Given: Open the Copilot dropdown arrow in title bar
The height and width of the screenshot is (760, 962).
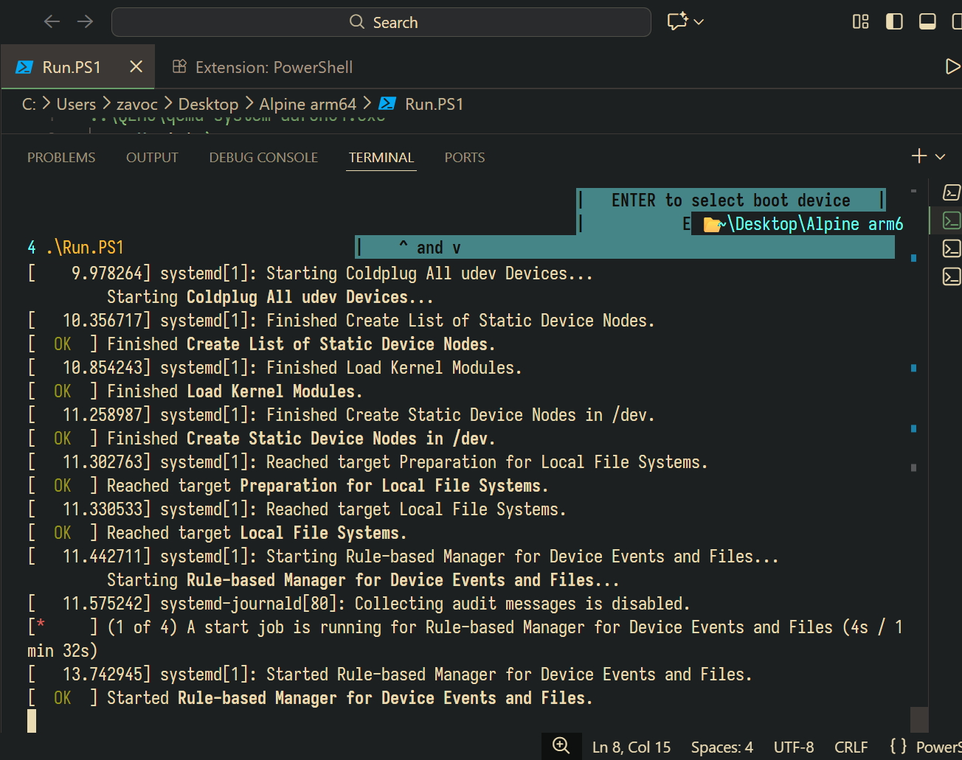Looking at the screenshot, I should coord(698,21).
